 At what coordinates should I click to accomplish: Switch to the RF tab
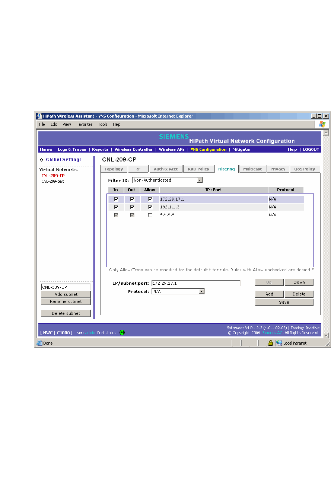[138, 169]
